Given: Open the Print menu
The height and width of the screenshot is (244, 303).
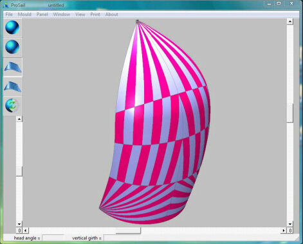Looking at the screenshot, I should tap(95, 14).
